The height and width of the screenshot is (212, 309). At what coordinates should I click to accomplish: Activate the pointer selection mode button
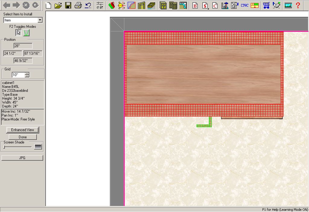point(18,33)
